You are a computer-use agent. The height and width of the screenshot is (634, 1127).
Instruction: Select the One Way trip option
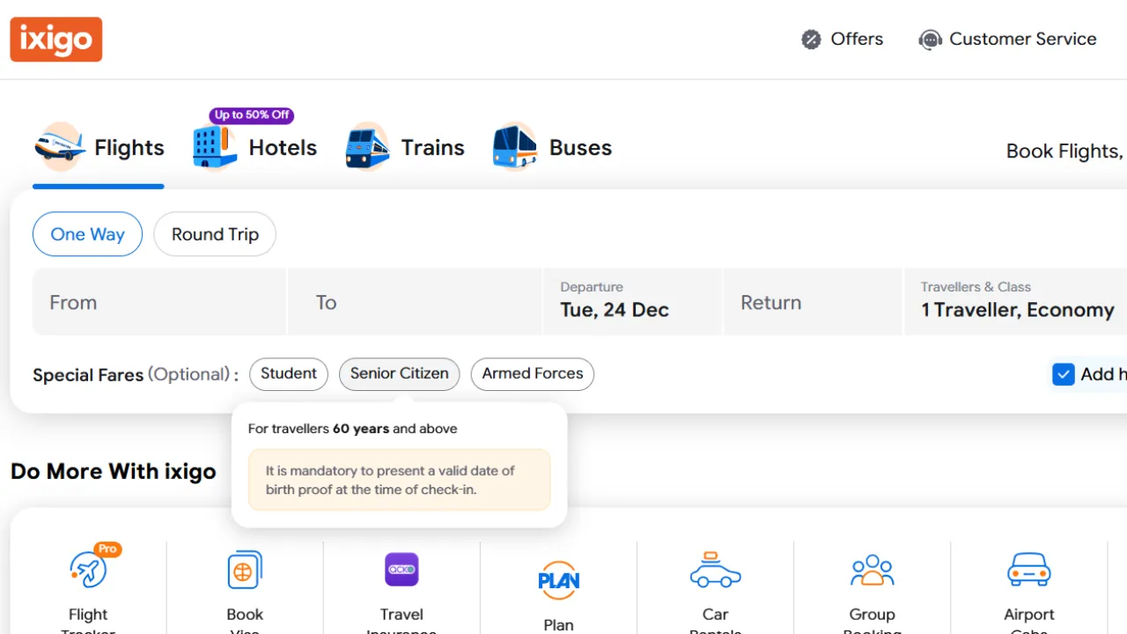(87, 234)
